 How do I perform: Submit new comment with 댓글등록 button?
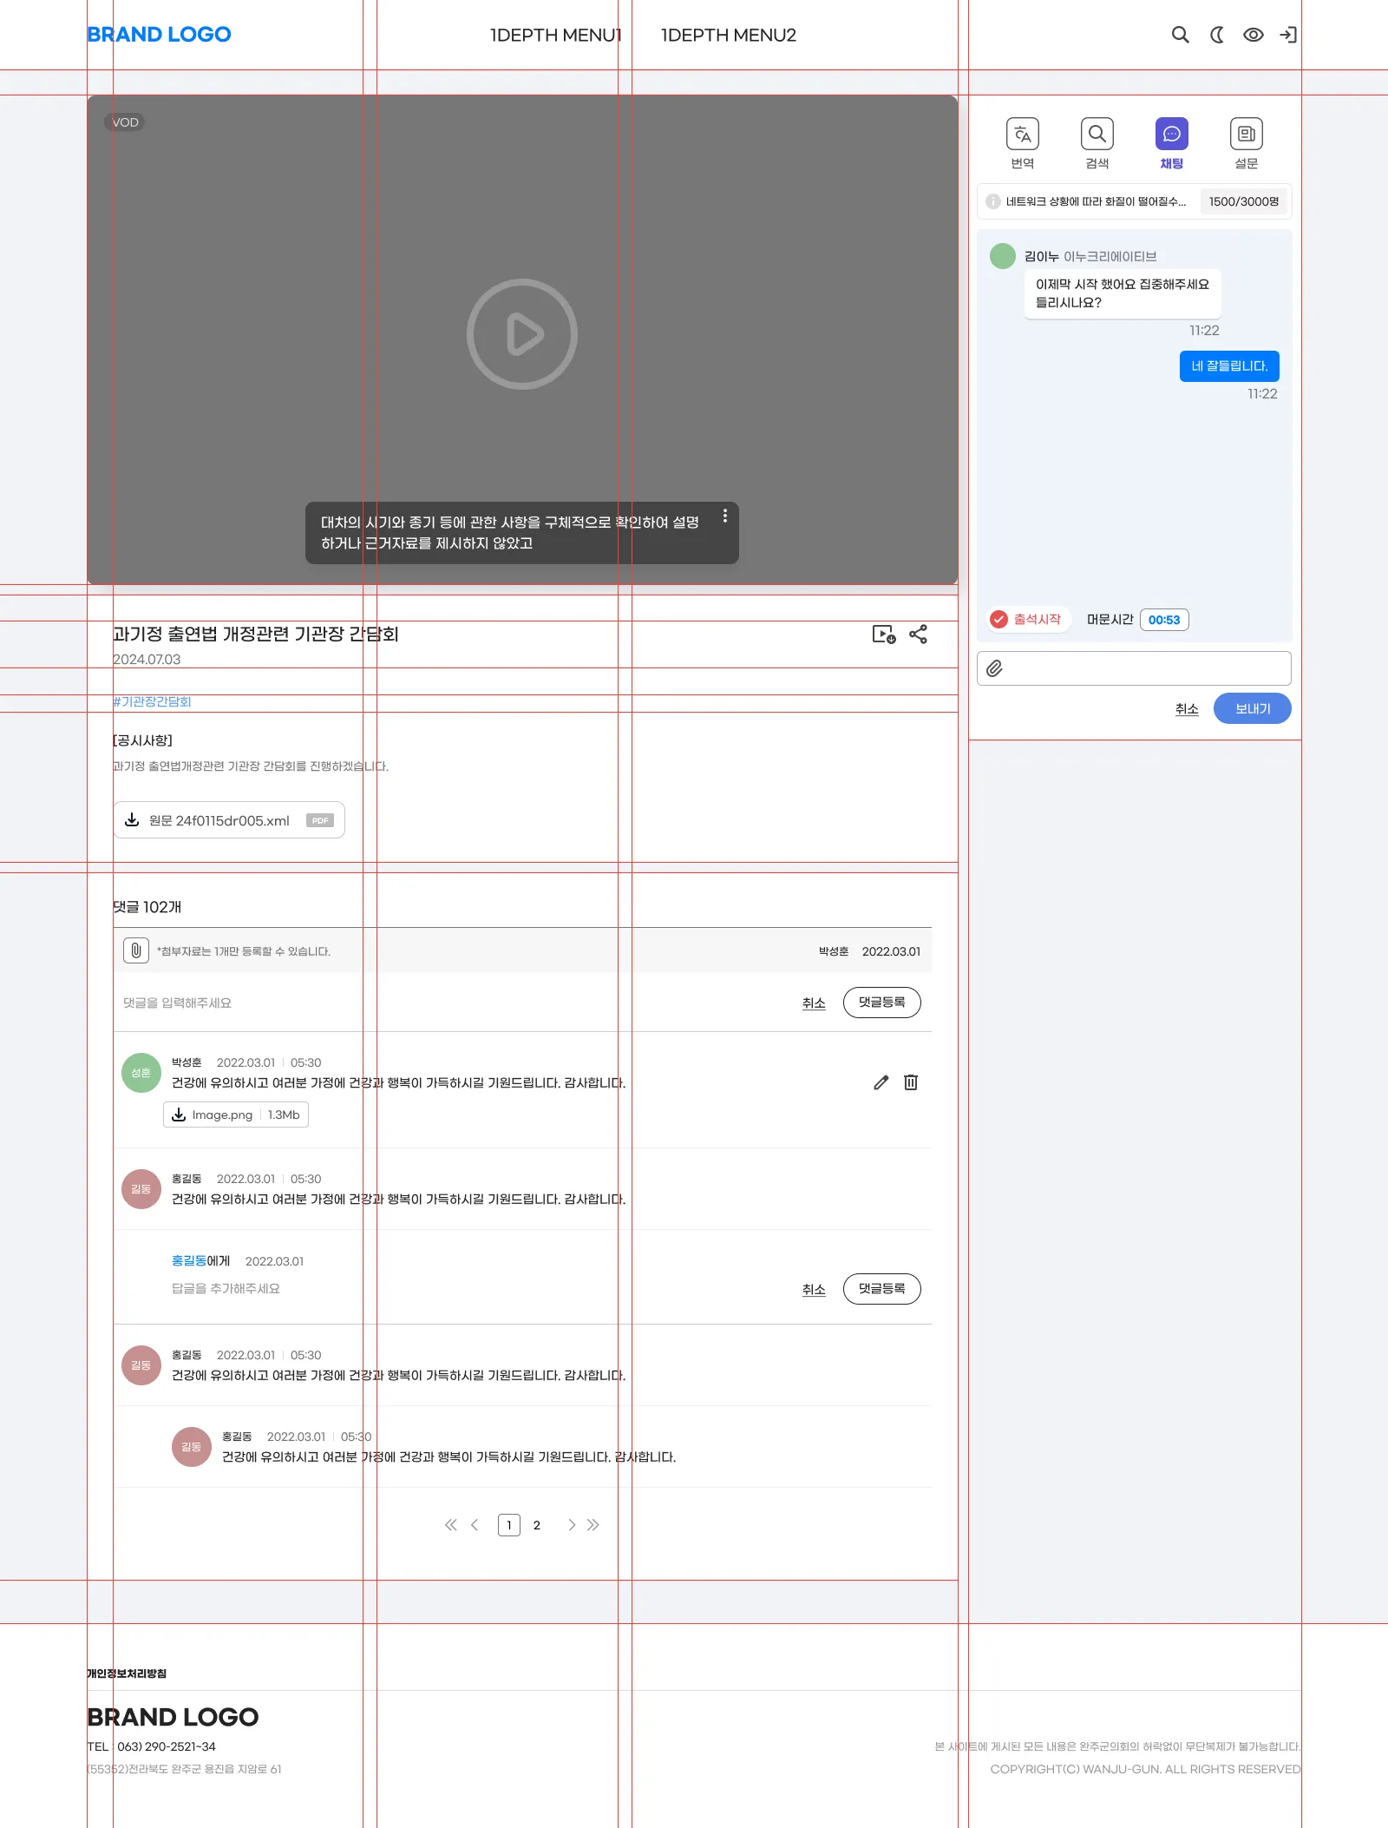point(882,1003)
